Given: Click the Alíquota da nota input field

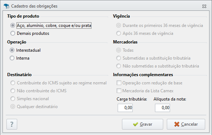Looking at the screenshot, I should pyautogui.click(x=162, y=108).
